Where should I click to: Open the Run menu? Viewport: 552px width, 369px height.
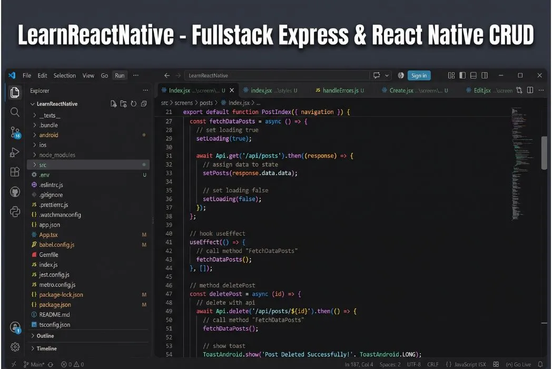120,75
